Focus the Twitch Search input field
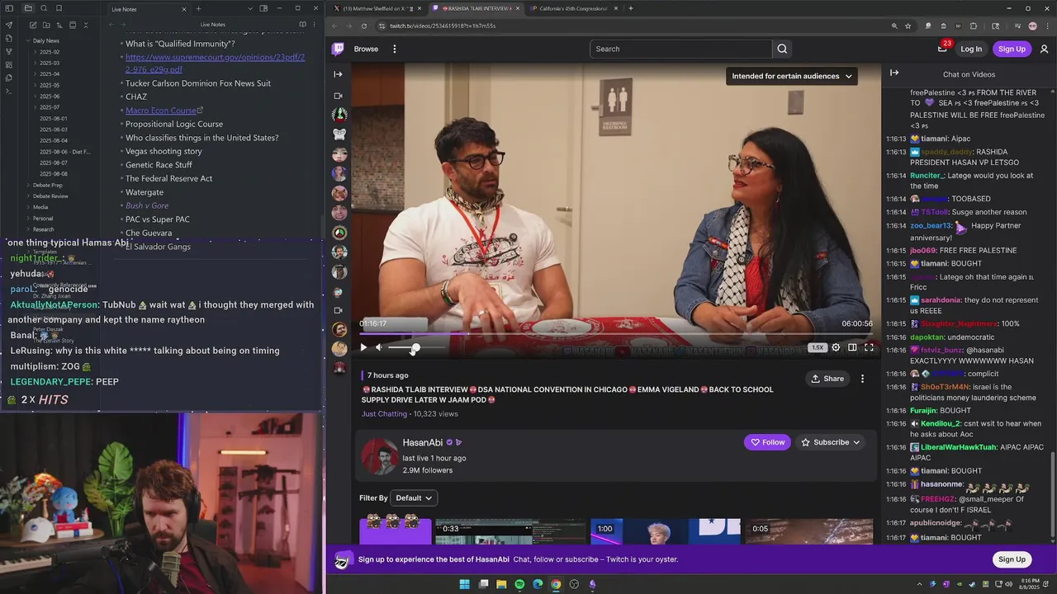 pyautogui.click(x=681, y=49)
